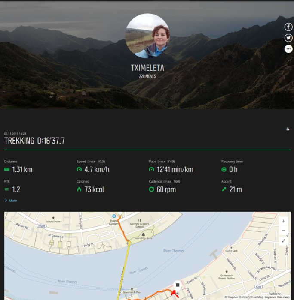294x300 pixels.
Task: Click the ascent arrow icon
Action: [224, 189]
